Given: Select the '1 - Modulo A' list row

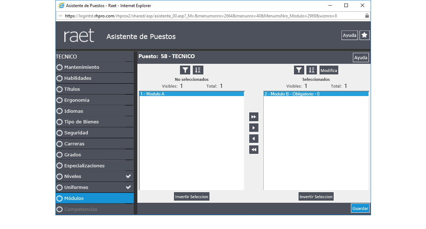Looking at the screenshot, I should (x=192, y=94).
